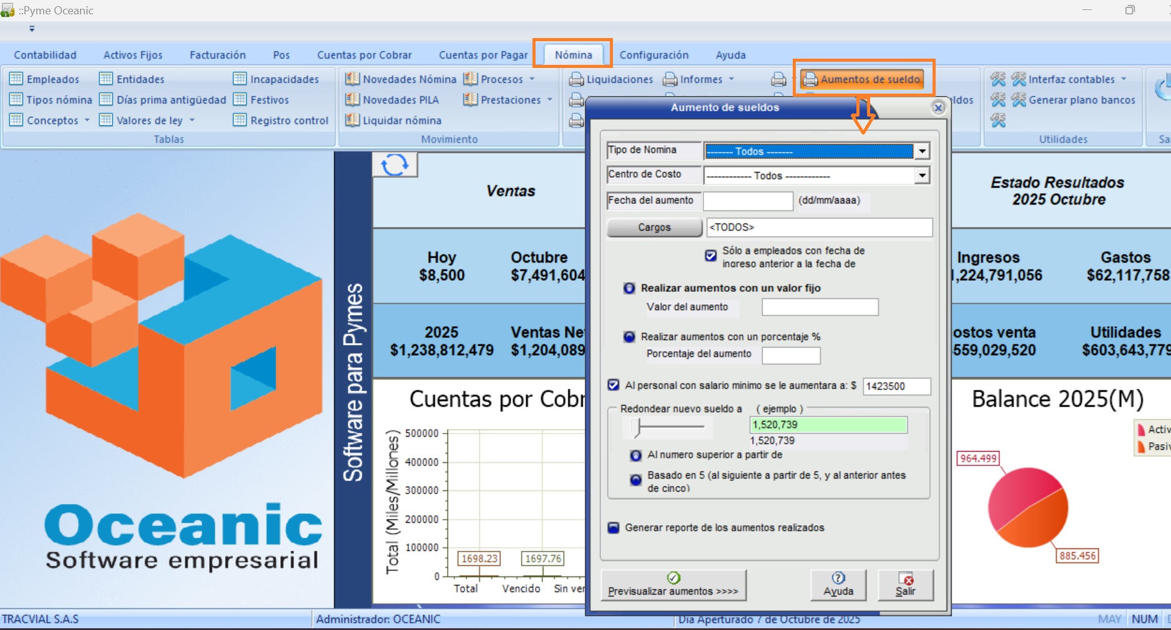Click the Previsualizar aumentos button

pyautogui.click(x=673, y=585)
